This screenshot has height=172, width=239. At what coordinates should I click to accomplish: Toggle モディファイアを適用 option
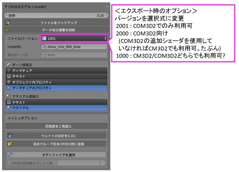pos(56,155)
